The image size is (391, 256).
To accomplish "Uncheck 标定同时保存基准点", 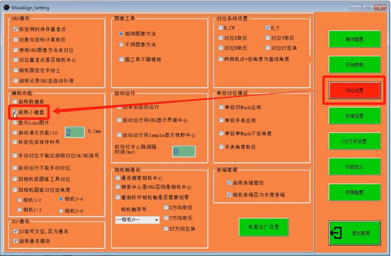I will (x=15, y=29).
